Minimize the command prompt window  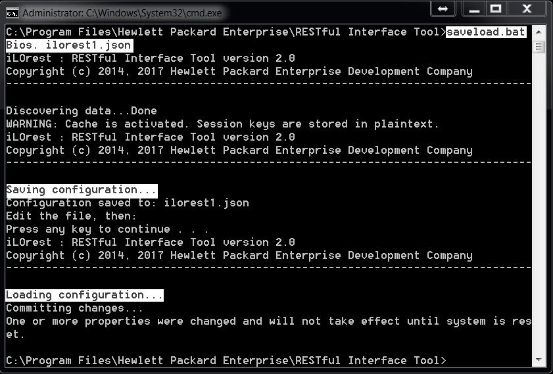(474, 9)
